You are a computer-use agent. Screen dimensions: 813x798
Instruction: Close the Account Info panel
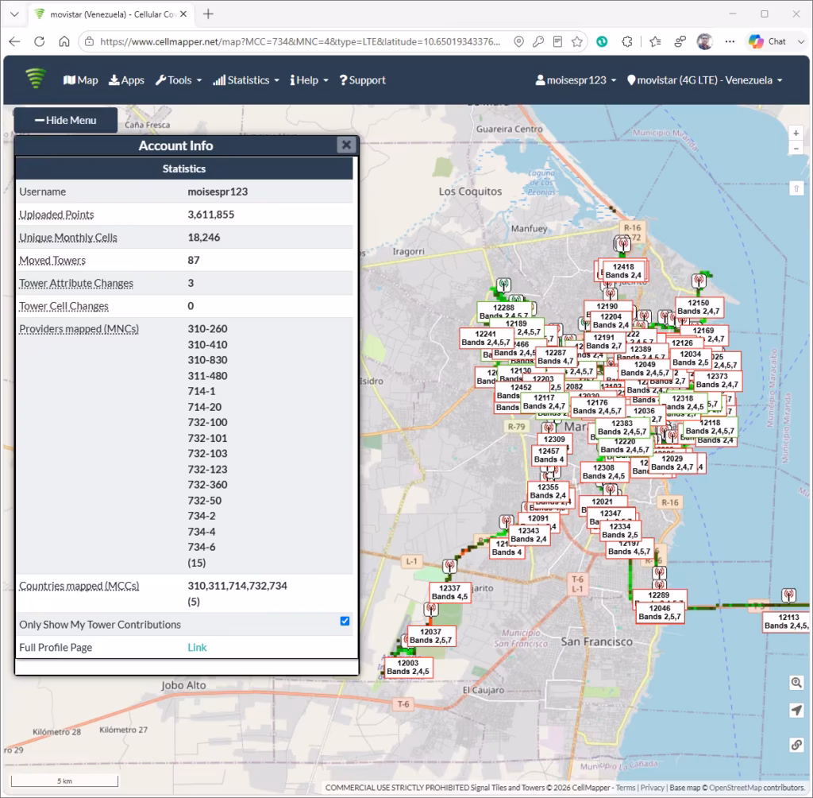346,145
